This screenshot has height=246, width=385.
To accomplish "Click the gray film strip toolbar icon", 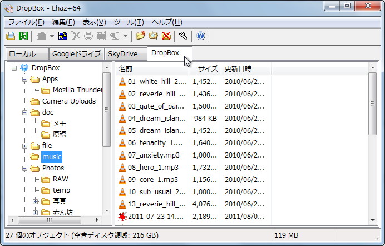I will (101, 36).
